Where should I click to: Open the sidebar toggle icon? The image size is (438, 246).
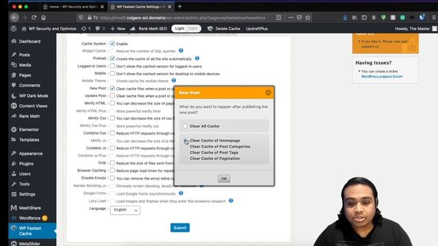[364, 18]
